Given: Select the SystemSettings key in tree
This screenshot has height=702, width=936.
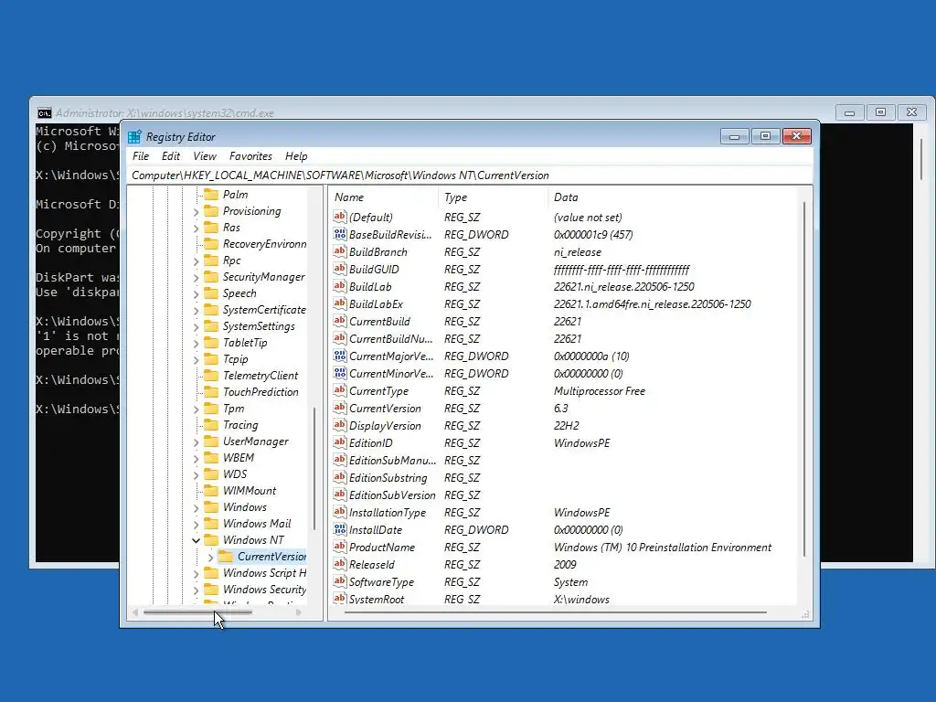Looking at the screenshot, I should click(x=259, y=326).
